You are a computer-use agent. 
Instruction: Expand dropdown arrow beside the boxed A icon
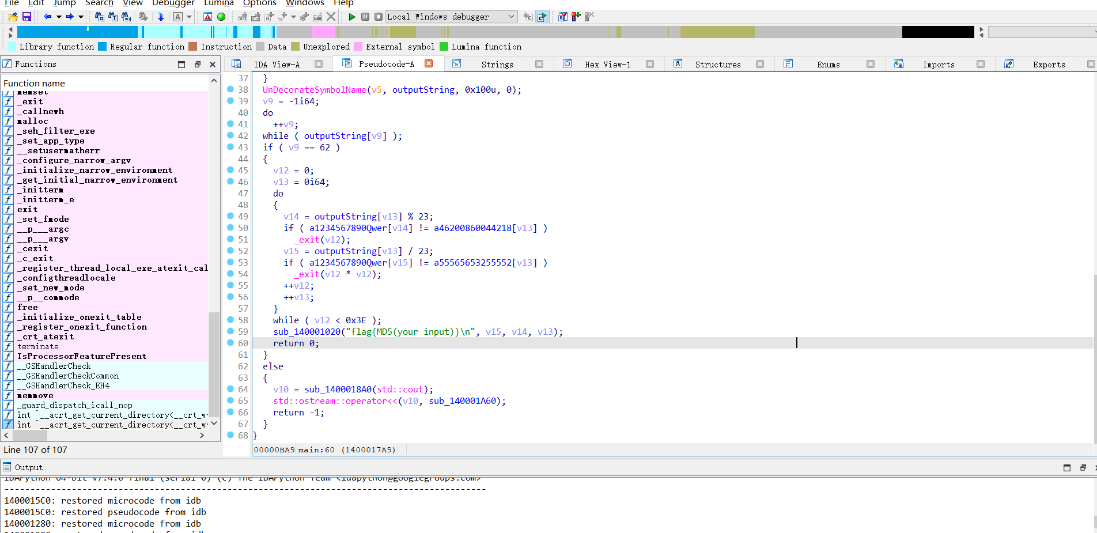(x=189, y=17)
